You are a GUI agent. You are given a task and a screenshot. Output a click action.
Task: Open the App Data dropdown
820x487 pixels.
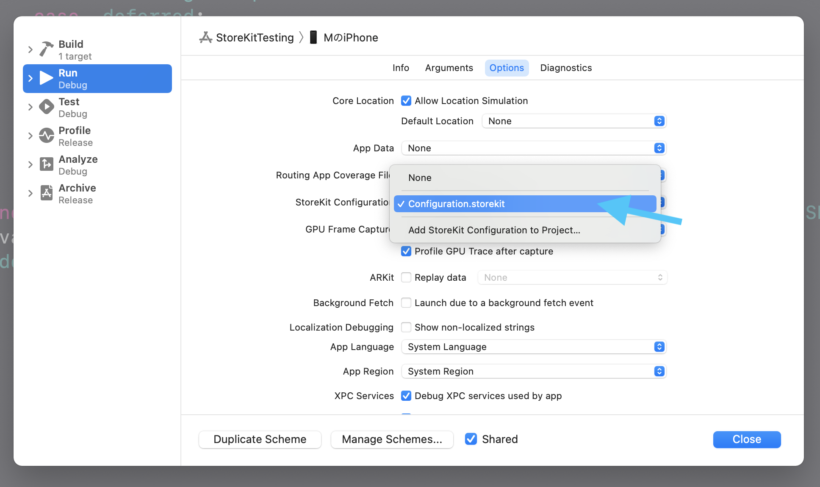coord(534,148)
